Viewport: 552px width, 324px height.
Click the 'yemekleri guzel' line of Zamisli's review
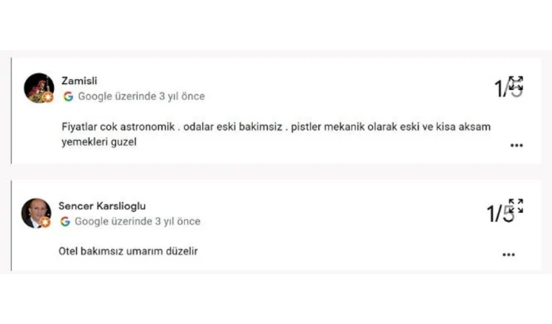tap(99, 142)
